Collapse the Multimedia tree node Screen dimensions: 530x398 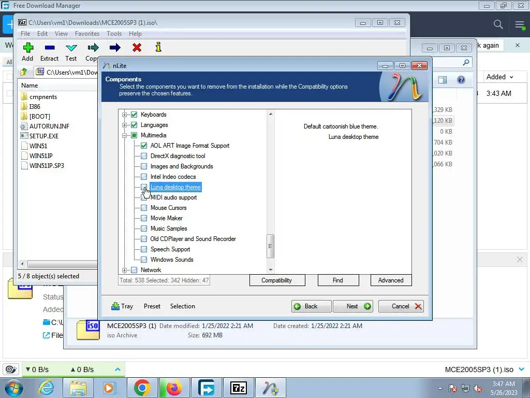coord(124,135)
